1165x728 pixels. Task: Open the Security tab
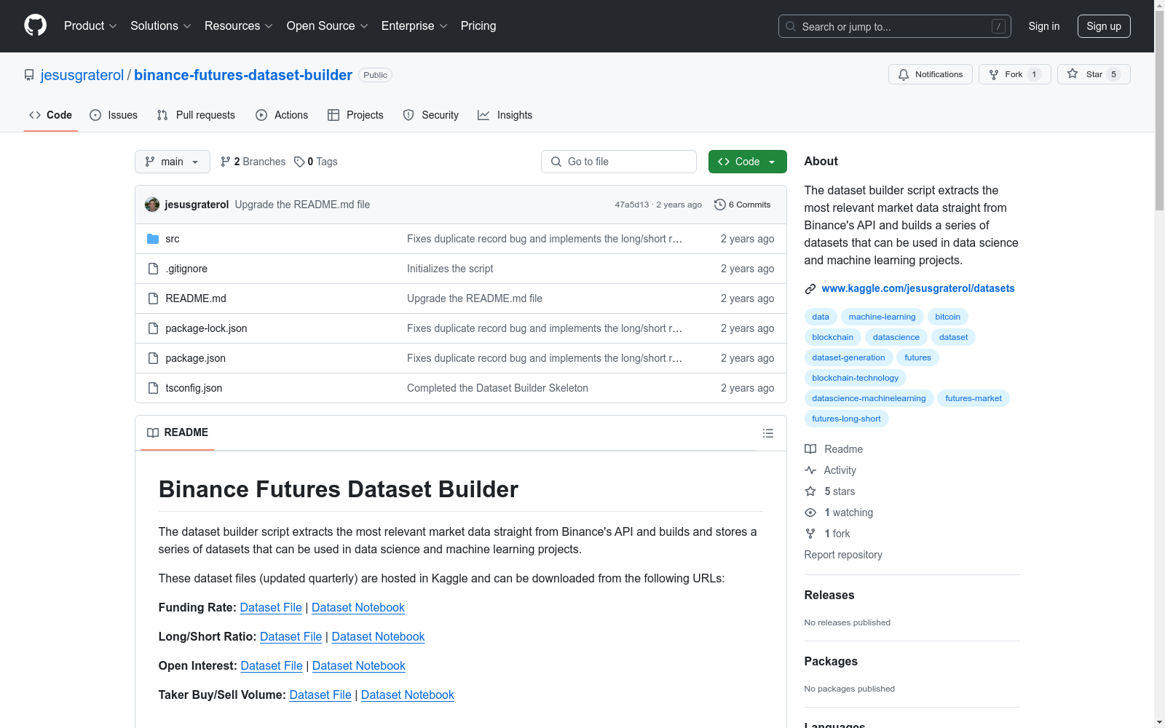pyautogui.click(x=431, y=115)
